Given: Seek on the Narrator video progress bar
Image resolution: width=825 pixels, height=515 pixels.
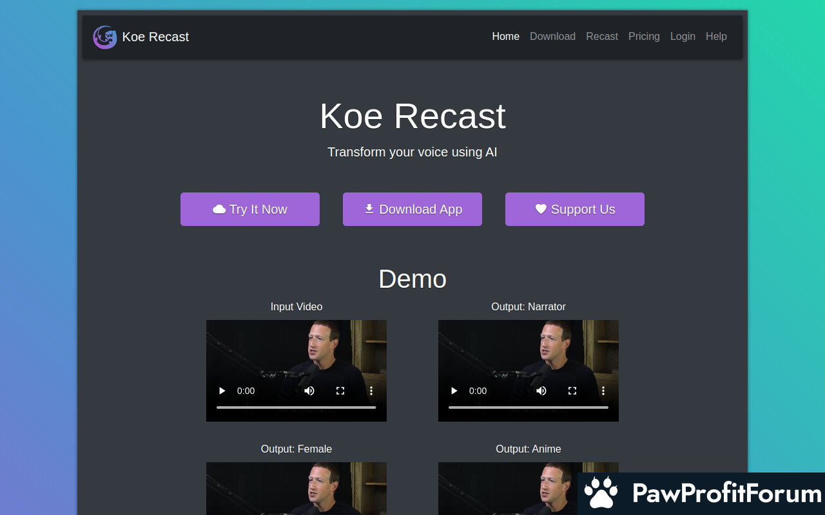Looking at the screenshot, I should [529, 407].
